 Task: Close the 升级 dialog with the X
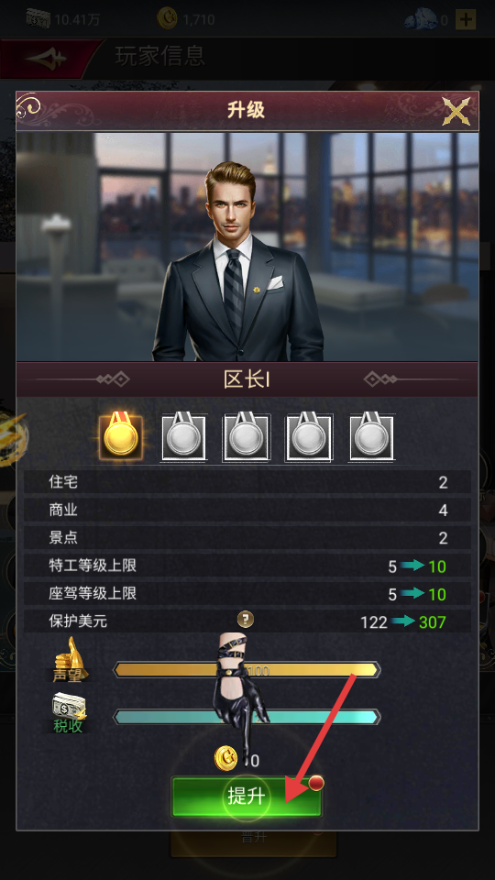[x=456, y=111]
